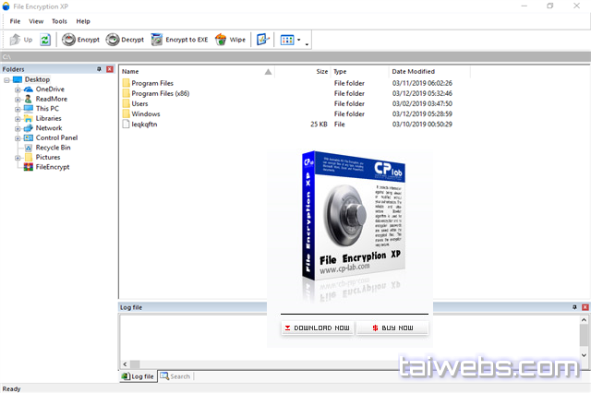Select the Encrypt to EXE tool
Screen dimensions: 591x393
(179, 40)
